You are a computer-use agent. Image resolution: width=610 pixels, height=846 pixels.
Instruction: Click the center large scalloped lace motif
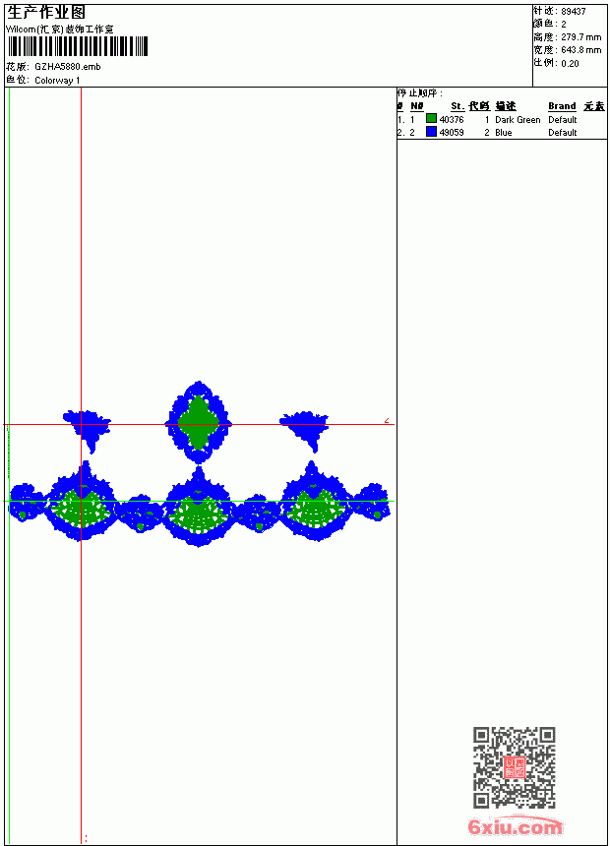click(x=198, y=508)
